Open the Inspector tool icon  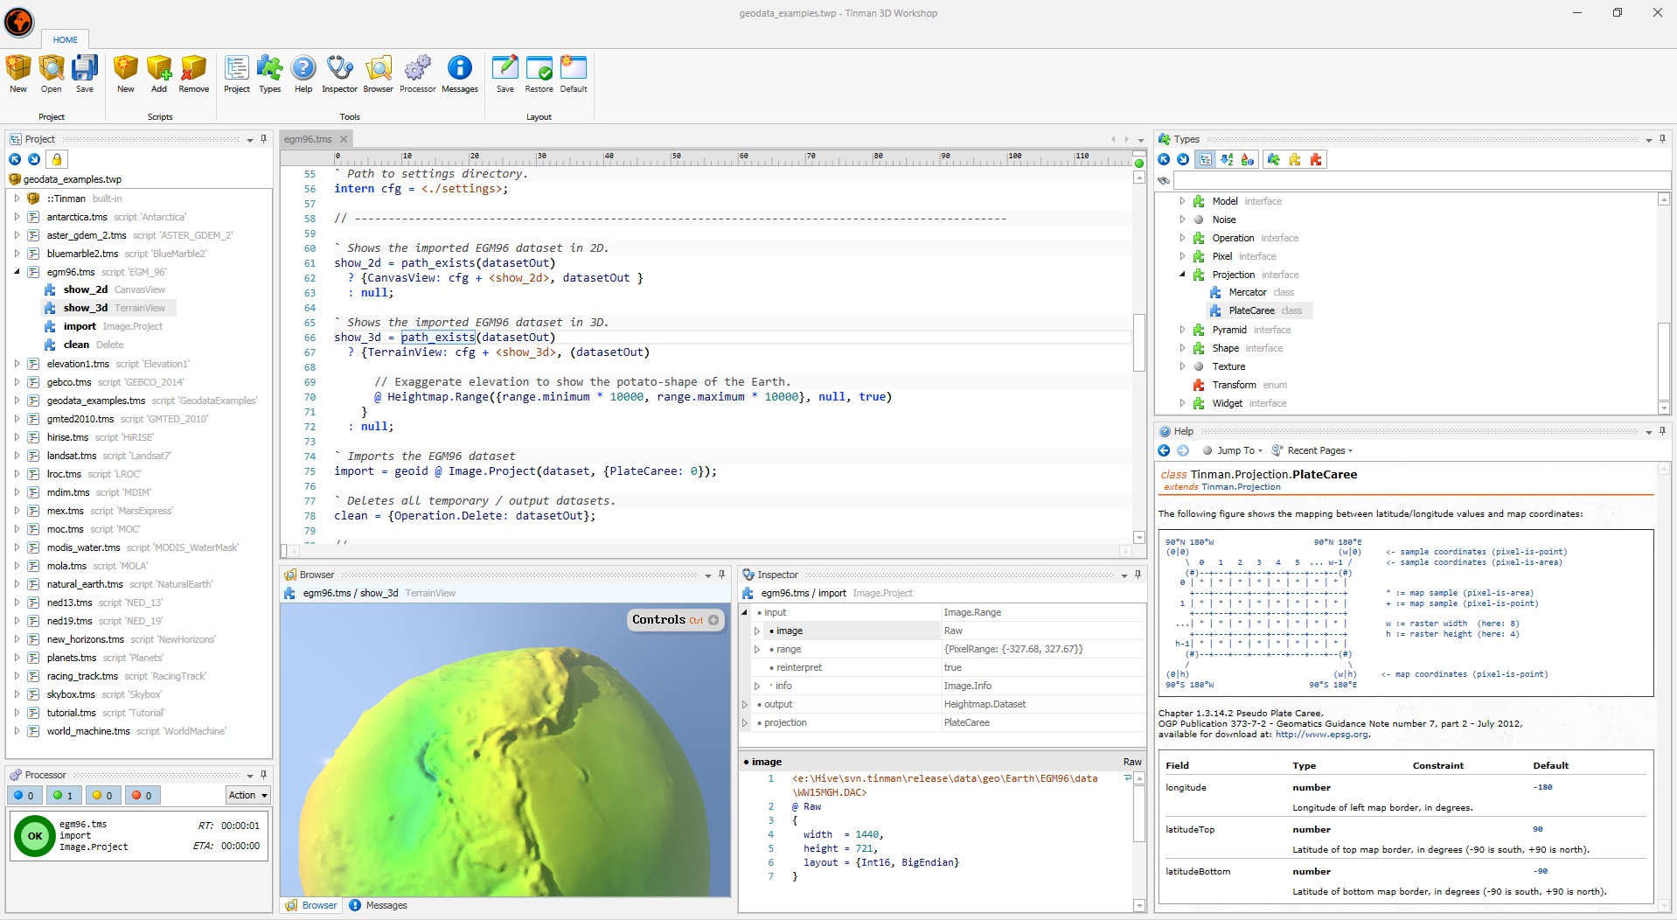coord(339,73)
